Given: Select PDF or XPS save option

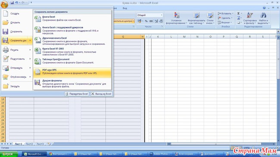Looking at the screenshot, I should tap(72, 71).
